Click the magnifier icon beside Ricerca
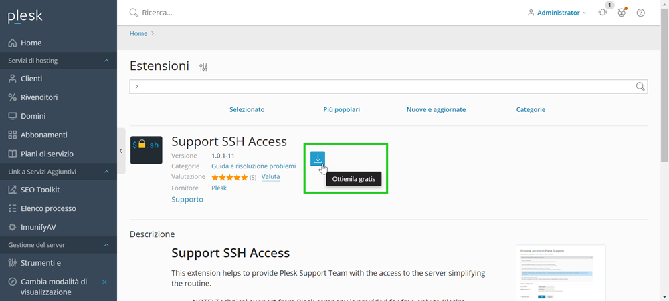This screenshot has height=301, width=669. [x=134, y=13]
